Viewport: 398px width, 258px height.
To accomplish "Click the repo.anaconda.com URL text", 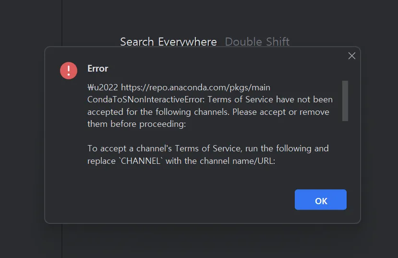I will tap(195, 87).
